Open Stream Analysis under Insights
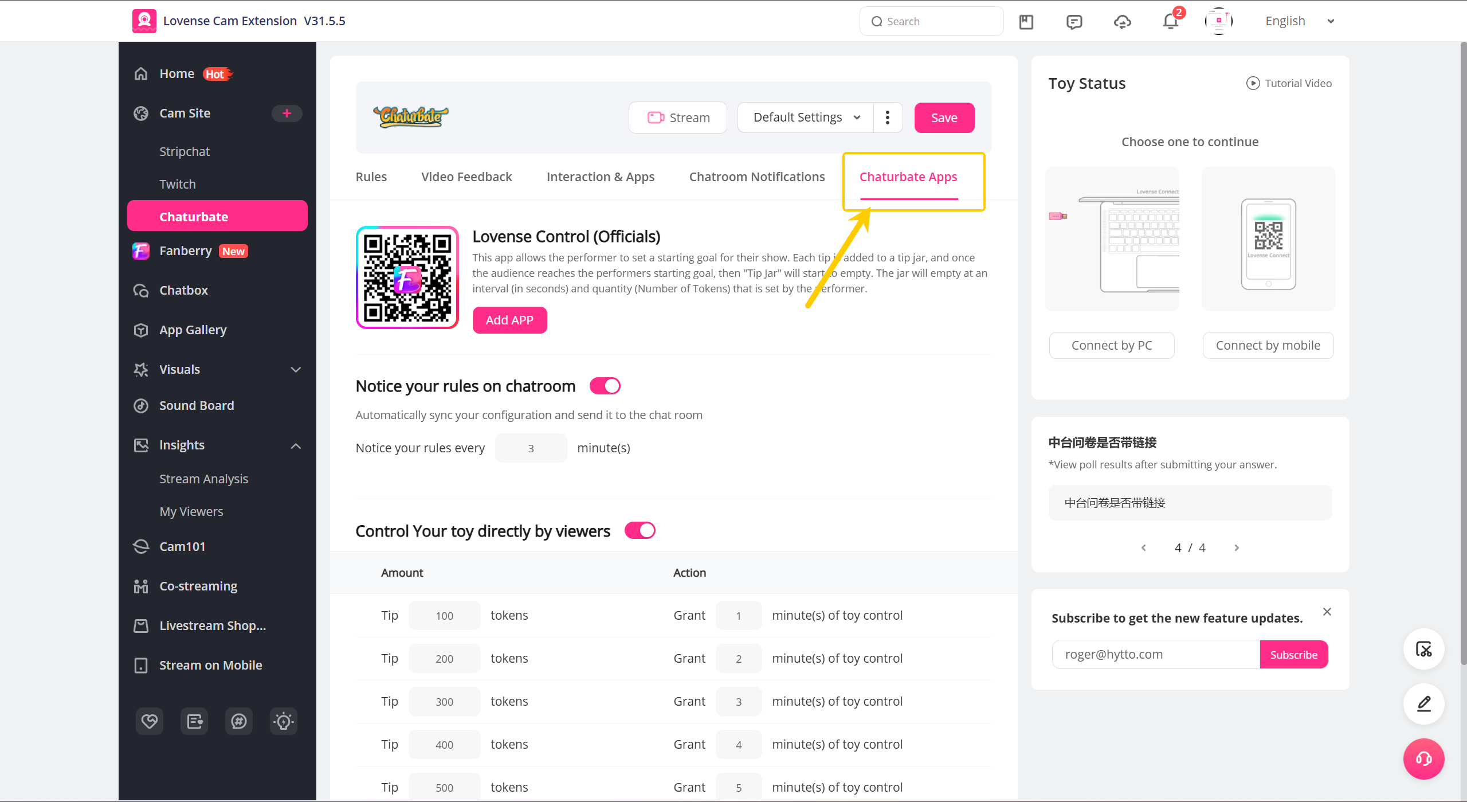 pos(204,479)
